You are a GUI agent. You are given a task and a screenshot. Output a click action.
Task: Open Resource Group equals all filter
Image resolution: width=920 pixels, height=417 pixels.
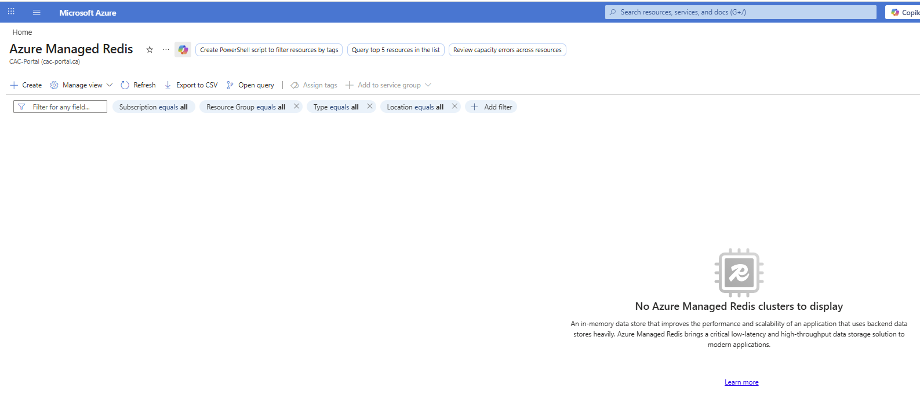246,107
